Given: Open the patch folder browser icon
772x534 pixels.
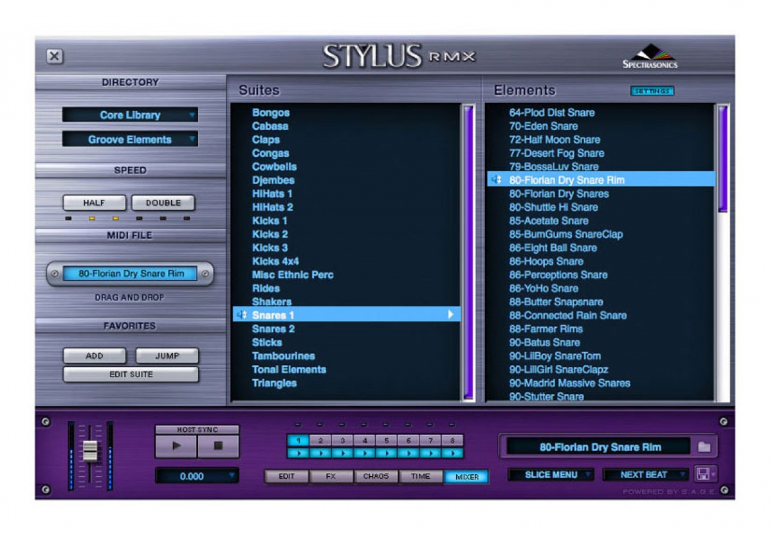Looking at the screenshot, I should [704, 447].
